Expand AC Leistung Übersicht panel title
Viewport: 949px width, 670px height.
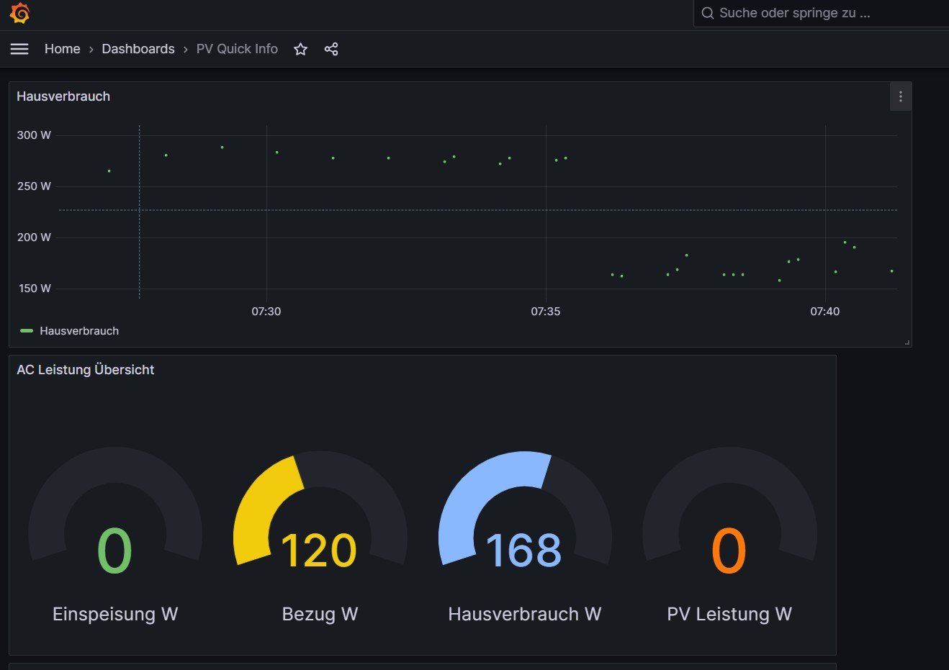pos(86,370)
